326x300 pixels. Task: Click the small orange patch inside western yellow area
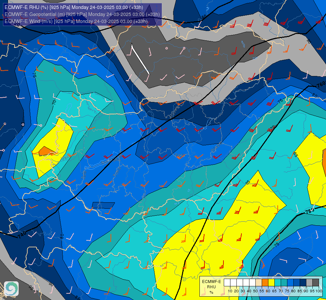pyautogui.click(x=46, y=151)
